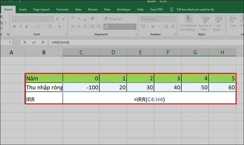This screenshot has width=244, height=145.
Task: Select column A header
Action: (x=11, y=52)
